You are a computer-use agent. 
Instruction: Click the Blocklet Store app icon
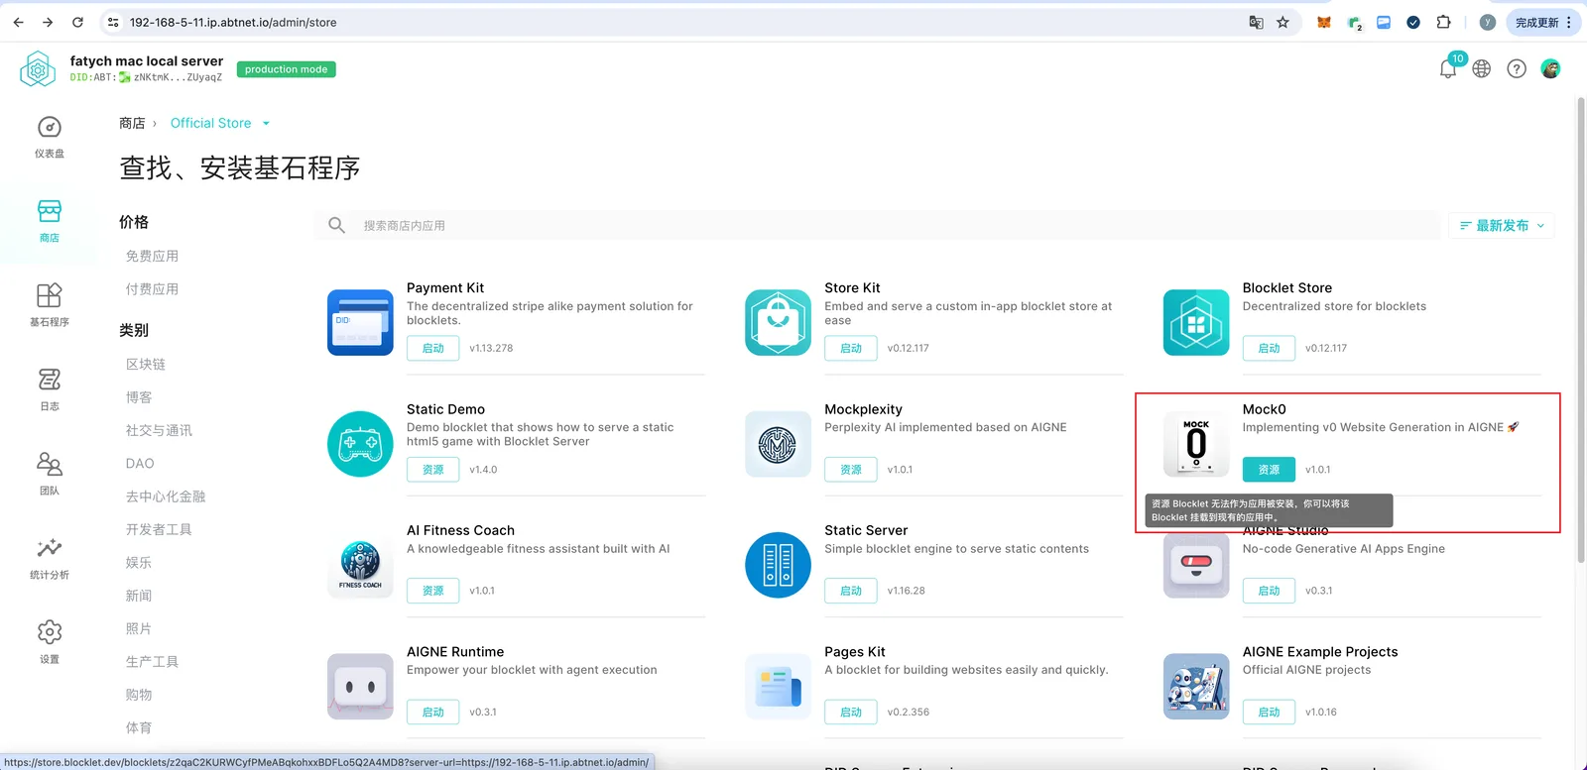click(1196, 322)
